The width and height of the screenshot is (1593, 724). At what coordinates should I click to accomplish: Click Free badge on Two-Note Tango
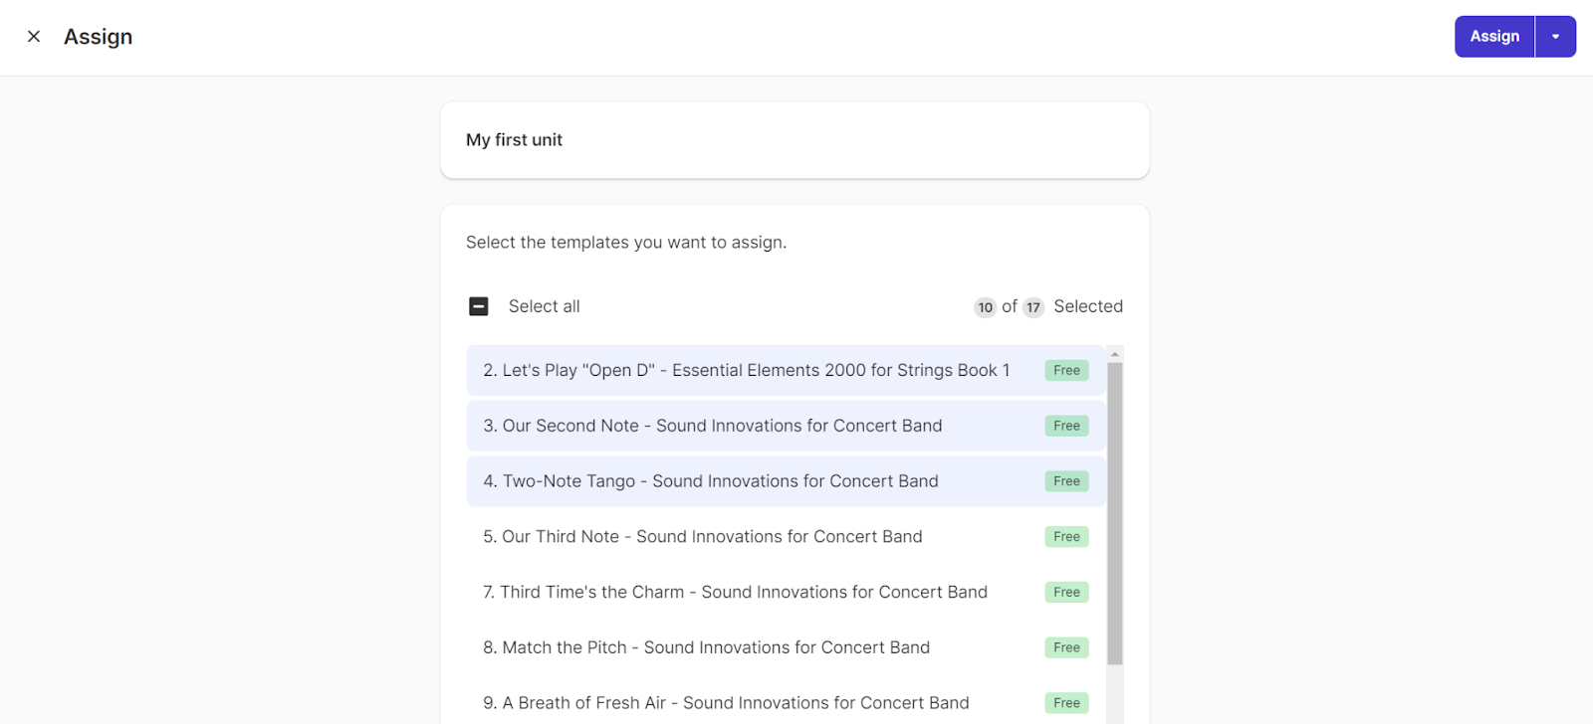pos(1066,481)
